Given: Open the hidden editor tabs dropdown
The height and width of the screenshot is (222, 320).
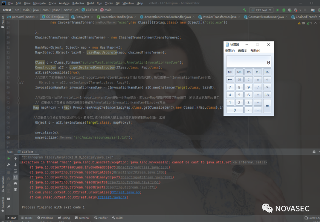Looking at the screenshot, I should (x=319, y=17).
